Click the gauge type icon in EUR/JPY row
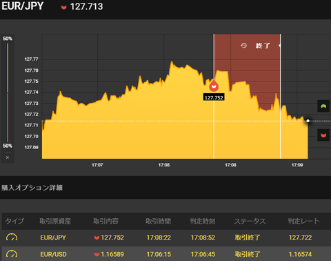331x261 pixels. pos(12,237)
